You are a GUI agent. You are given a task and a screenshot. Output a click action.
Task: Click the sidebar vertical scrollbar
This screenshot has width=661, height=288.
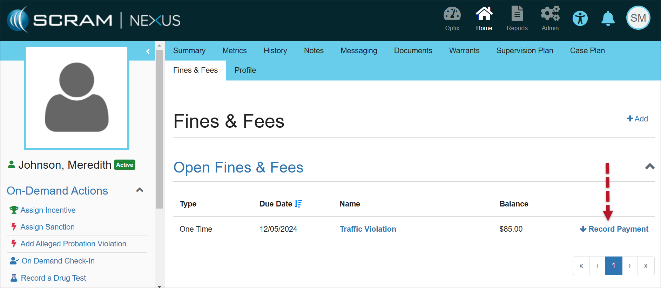pos(159,129)
